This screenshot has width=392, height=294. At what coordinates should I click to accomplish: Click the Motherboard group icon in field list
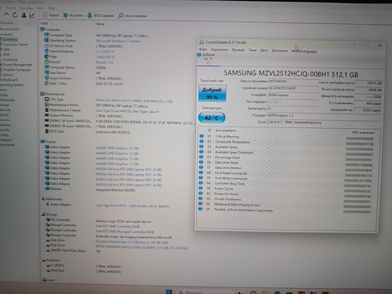tap(43, 94)
